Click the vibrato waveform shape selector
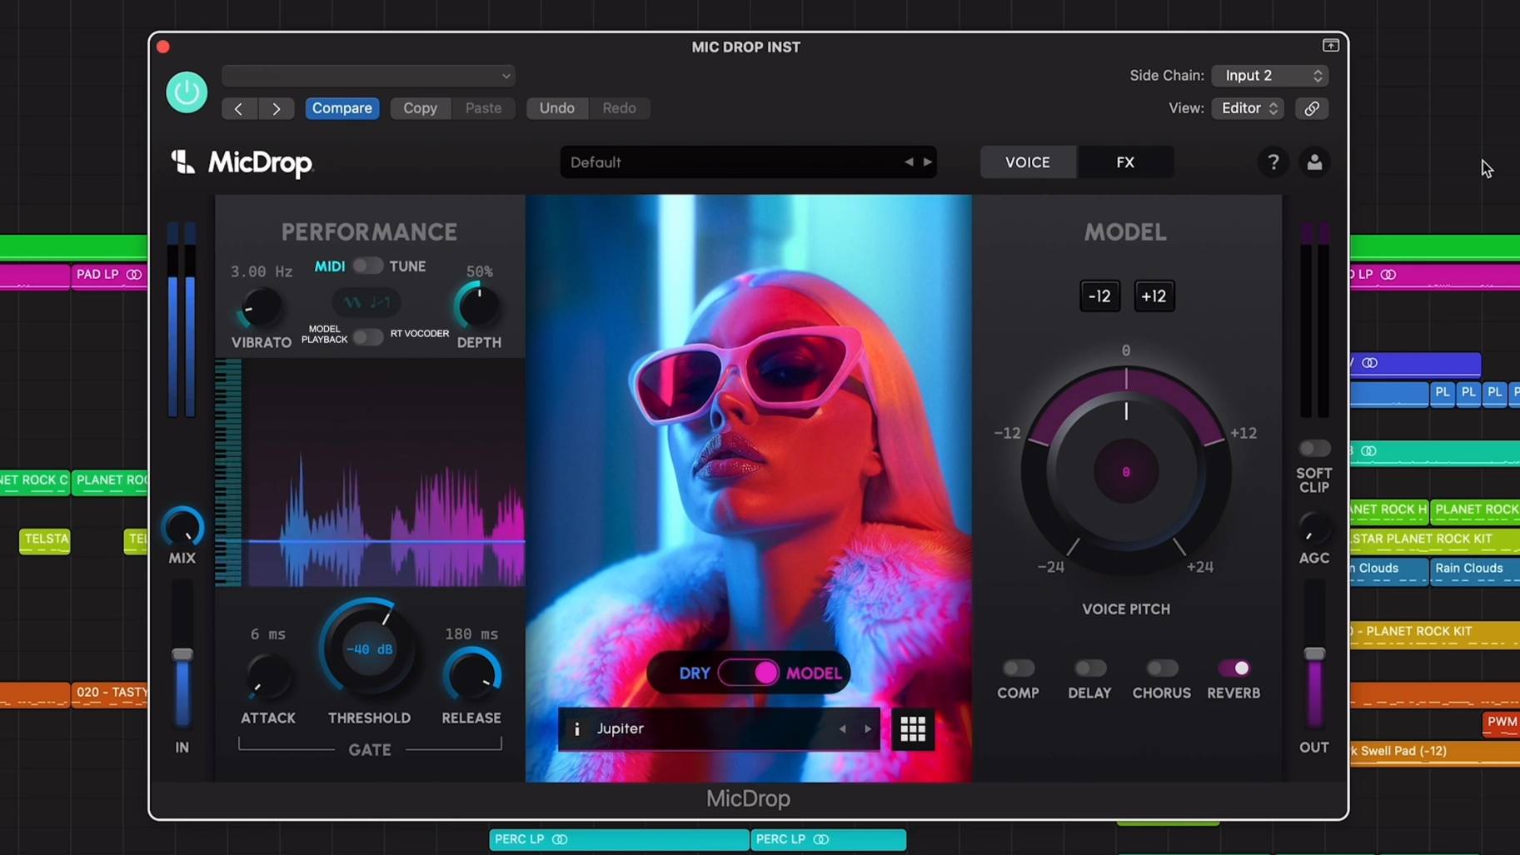The image size is (1520, 855). 366,301
